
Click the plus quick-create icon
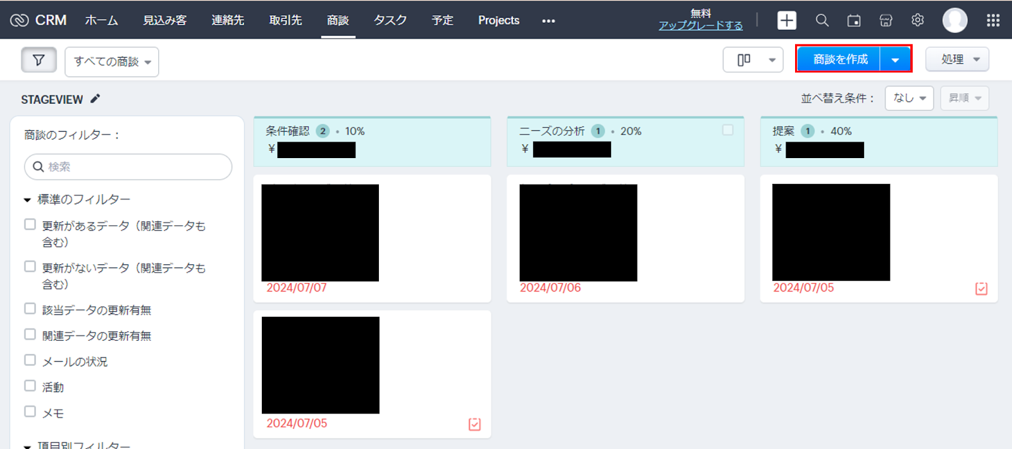click(787, 20)
